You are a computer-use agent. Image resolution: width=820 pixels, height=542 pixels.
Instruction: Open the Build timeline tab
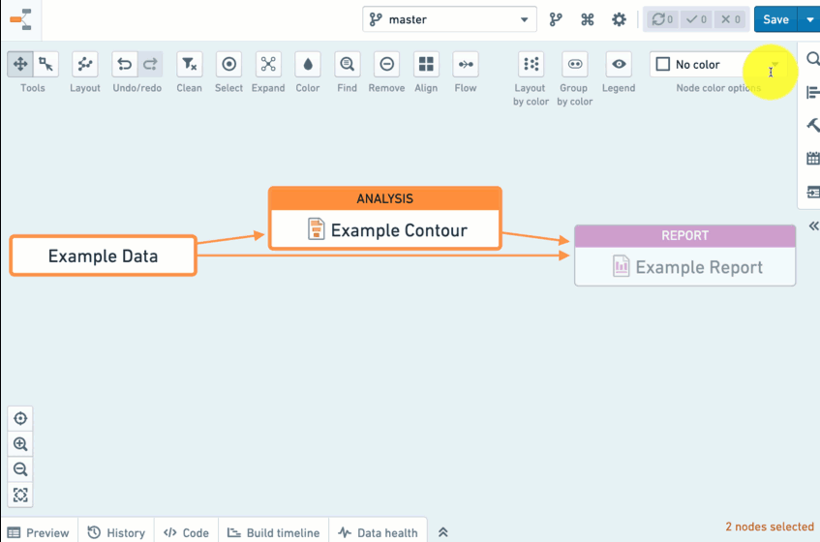274,532
